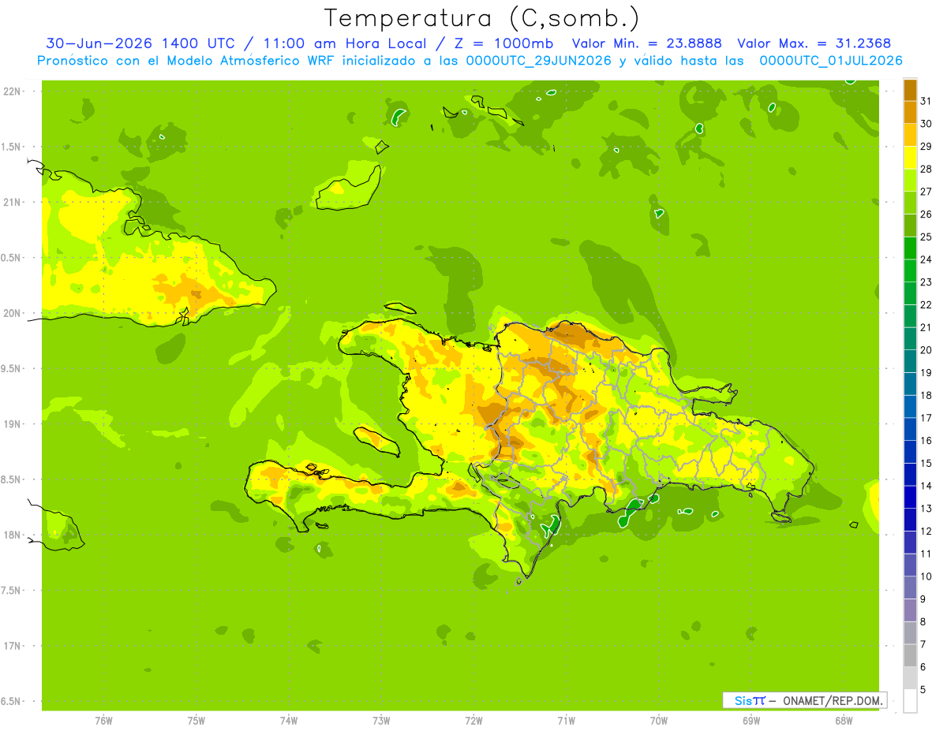947x731 pixels.
Task: Click the "19N" latitude tick label
Action: point(13,424)
